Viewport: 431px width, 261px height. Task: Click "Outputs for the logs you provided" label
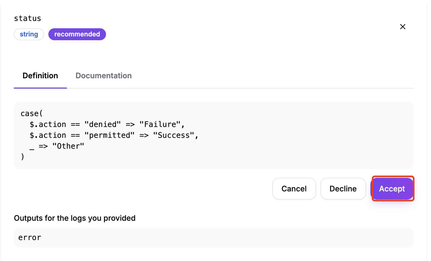pos(75,218)
